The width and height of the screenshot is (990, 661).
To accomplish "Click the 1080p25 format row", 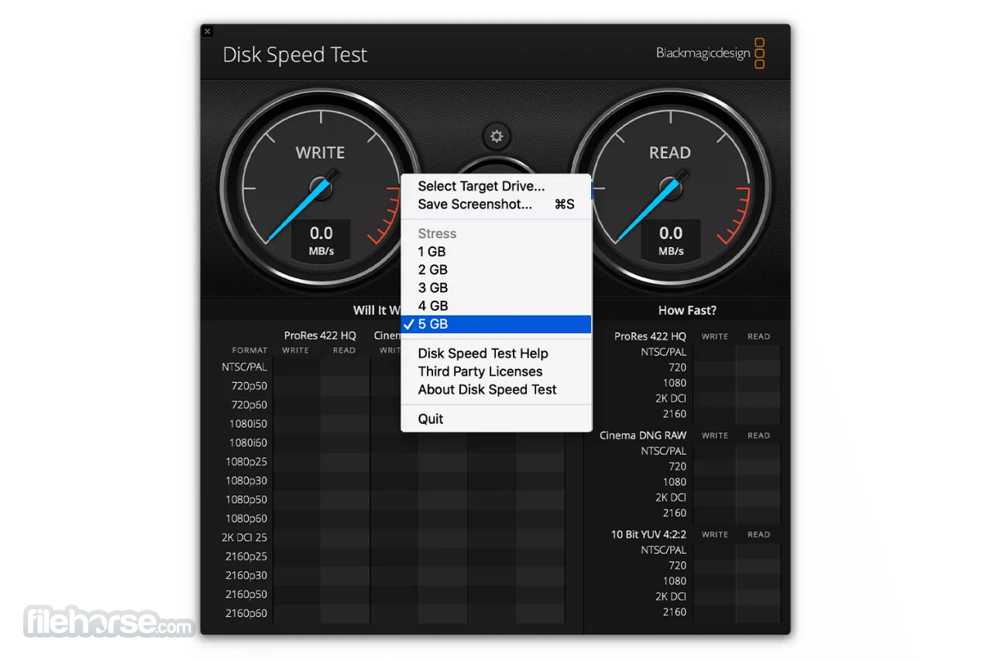I will pyautogui.click(x=246, y=462).
